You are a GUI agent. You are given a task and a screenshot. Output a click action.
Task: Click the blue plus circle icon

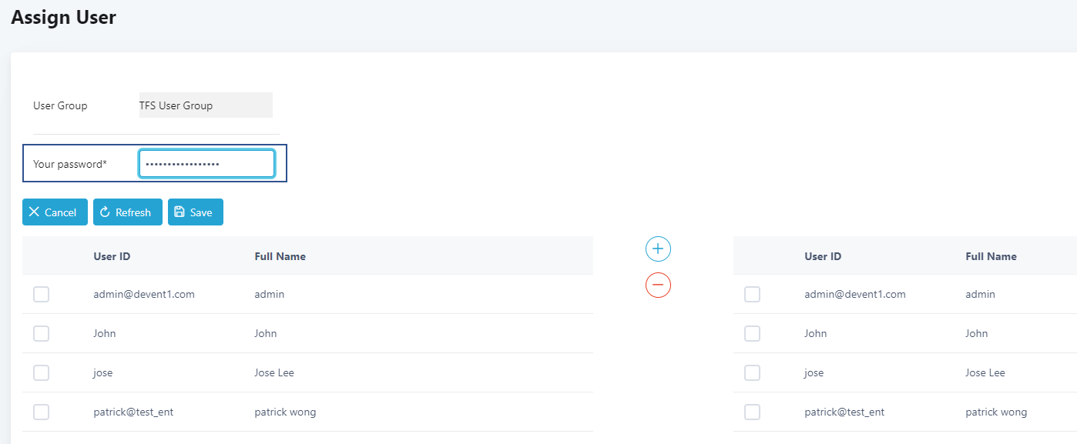point(658,249)
